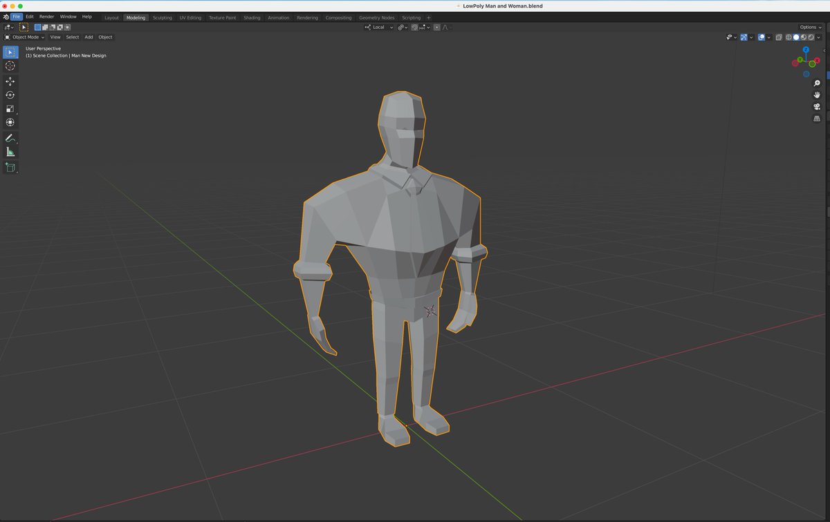Open gizmo options dropdown arrow
The width and height of the screenshot is (830, 522).
[751, 37]
